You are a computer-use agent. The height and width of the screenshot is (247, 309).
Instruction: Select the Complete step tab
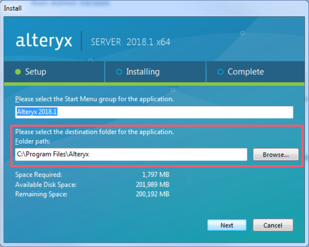pyautogui.click(x=256, y=72)
